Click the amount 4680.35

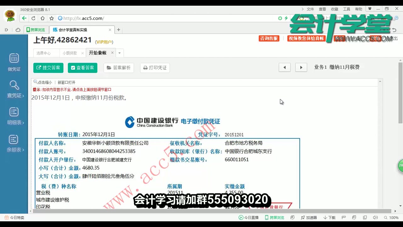(91, 168)
